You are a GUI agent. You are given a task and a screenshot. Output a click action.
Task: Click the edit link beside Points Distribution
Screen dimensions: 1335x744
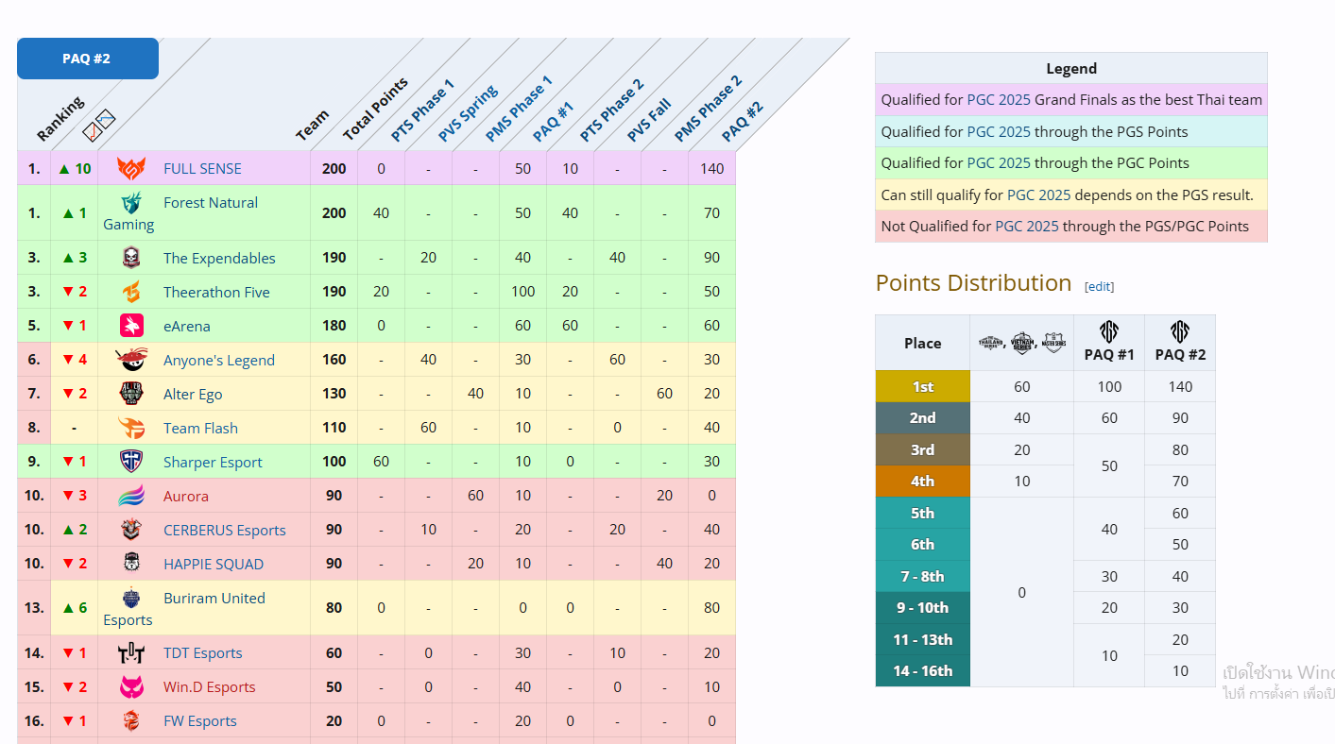pos(1099,286)
